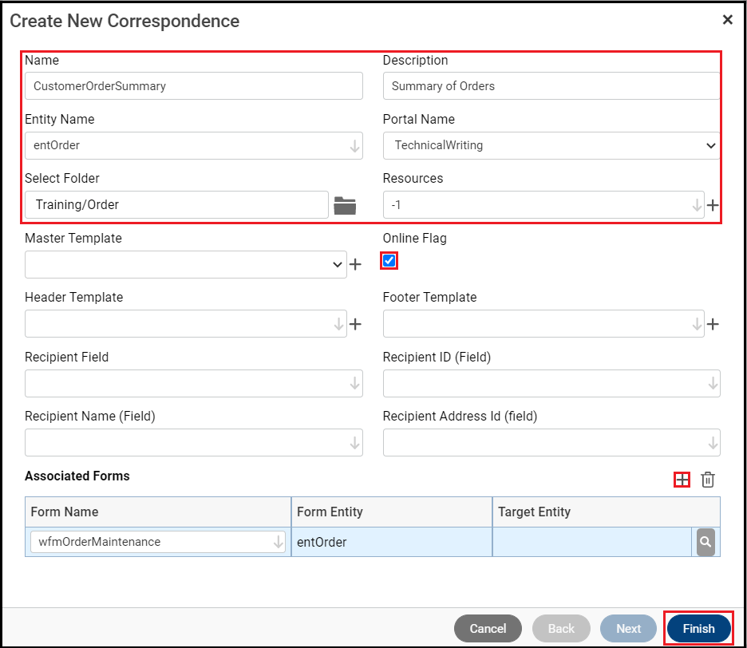
Task: Open the folder browser icon beside Select Folder
Action: [345, 205]
